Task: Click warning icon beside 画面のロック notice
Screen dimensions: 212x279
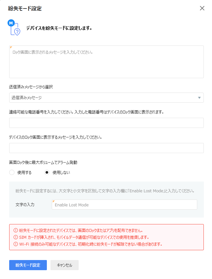Action: 16,230
